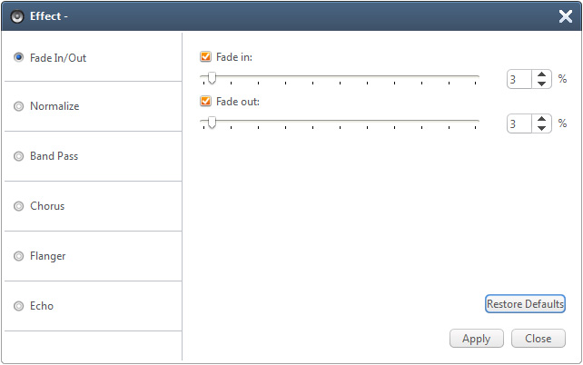Pick the Flanger effect option
583x365 pixels.
click(19, 256)
